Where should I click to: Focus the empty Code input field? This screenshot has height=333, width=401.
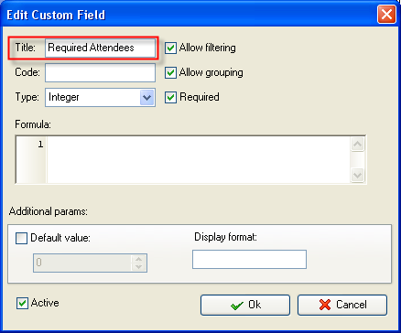[x=100, y=73]
